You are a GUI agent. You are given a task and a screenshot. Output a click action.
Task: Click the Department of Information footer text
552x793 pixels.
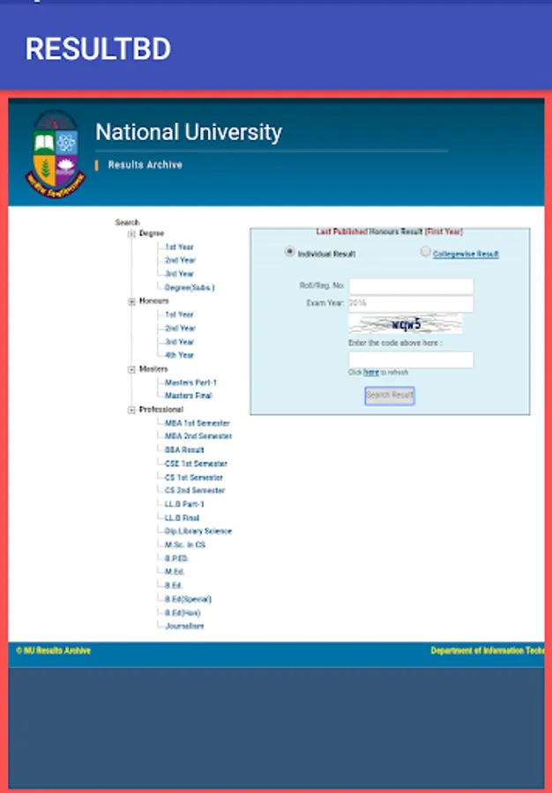[x=488, y=651]
